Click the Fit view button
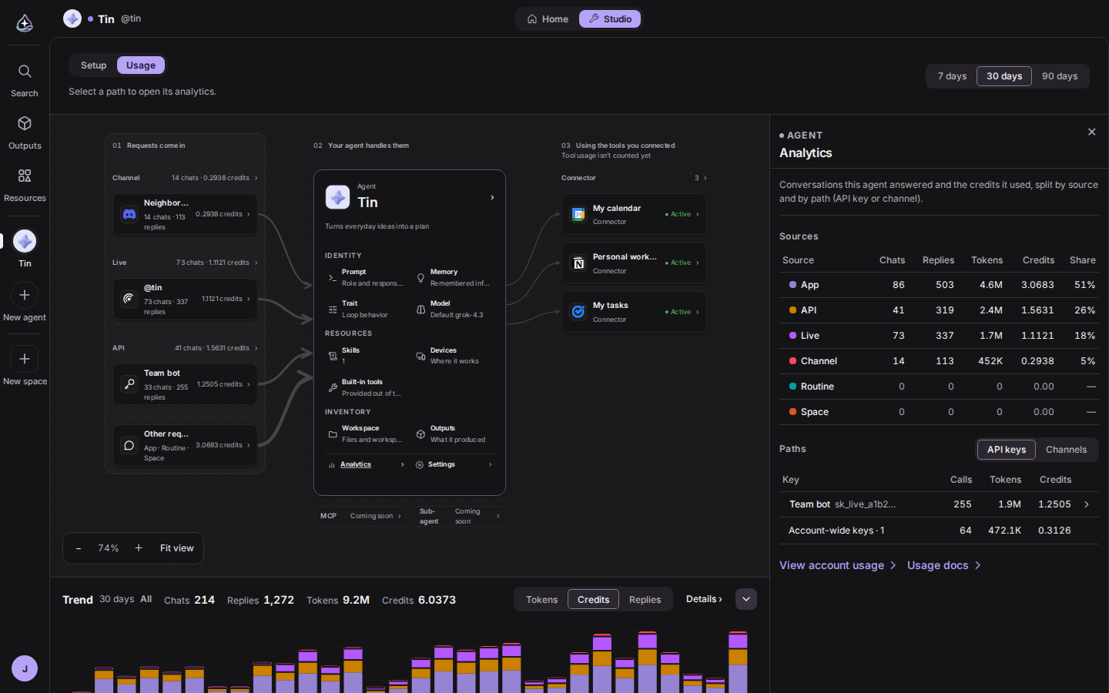 [177, 548]
